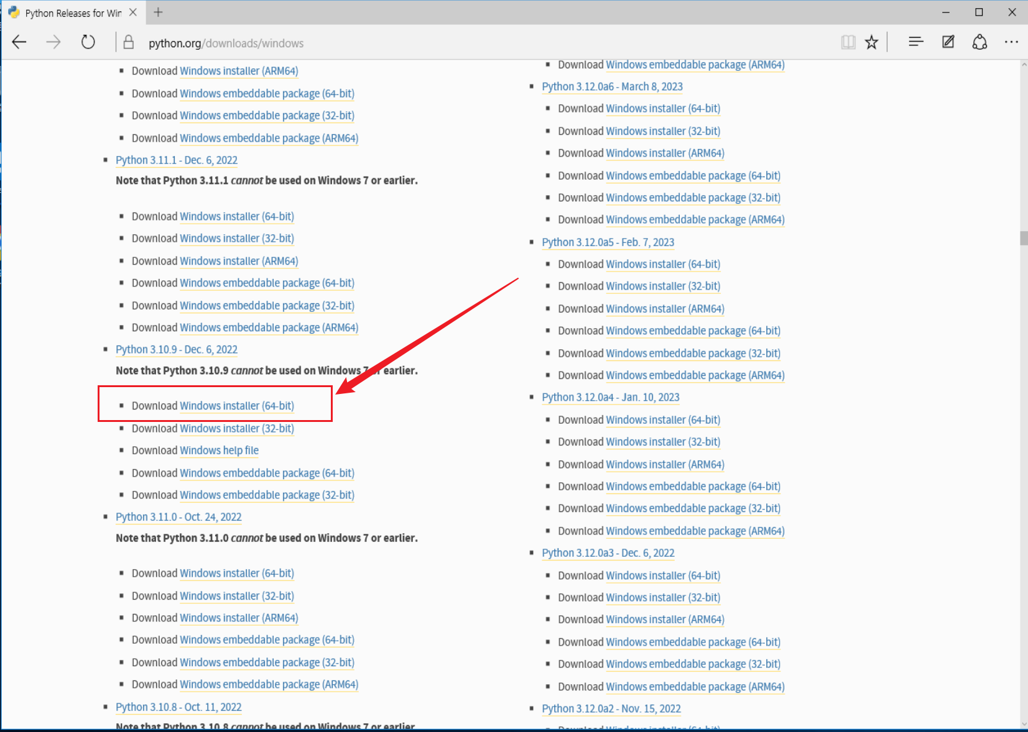1028x732 pixels.
Task: Download Python 3.10.9 Windows installer (32-bit)
Action: pyautogui.click(x=237, y=429)
